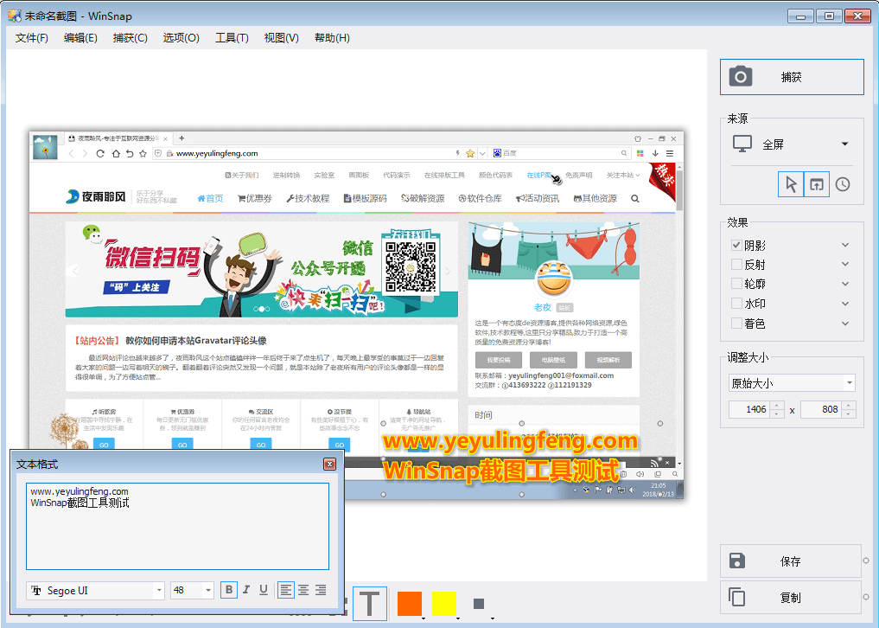The image size is (879, 628).
Task: Pick the orange color swatch
Action: [409, 604]
